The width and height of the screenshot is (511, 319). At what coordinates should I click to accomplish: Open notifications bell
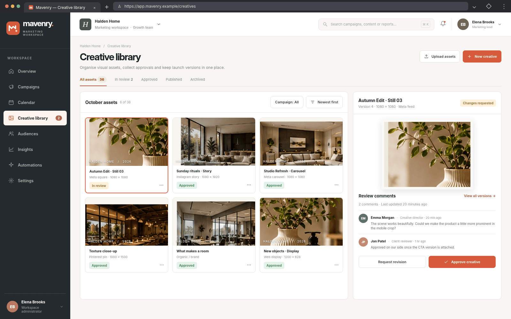(443, 24)
